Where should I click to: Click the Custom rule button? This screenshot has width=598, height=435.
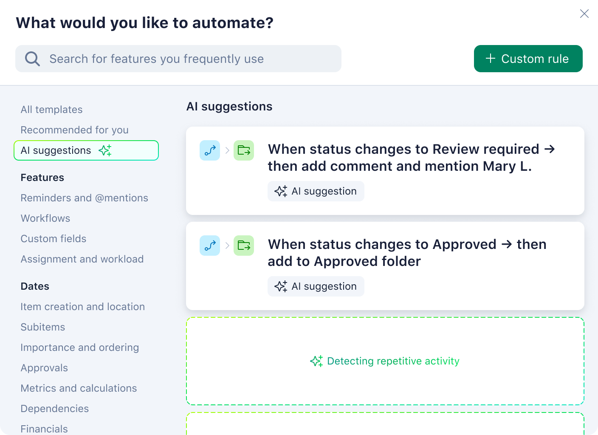point(528,59)
